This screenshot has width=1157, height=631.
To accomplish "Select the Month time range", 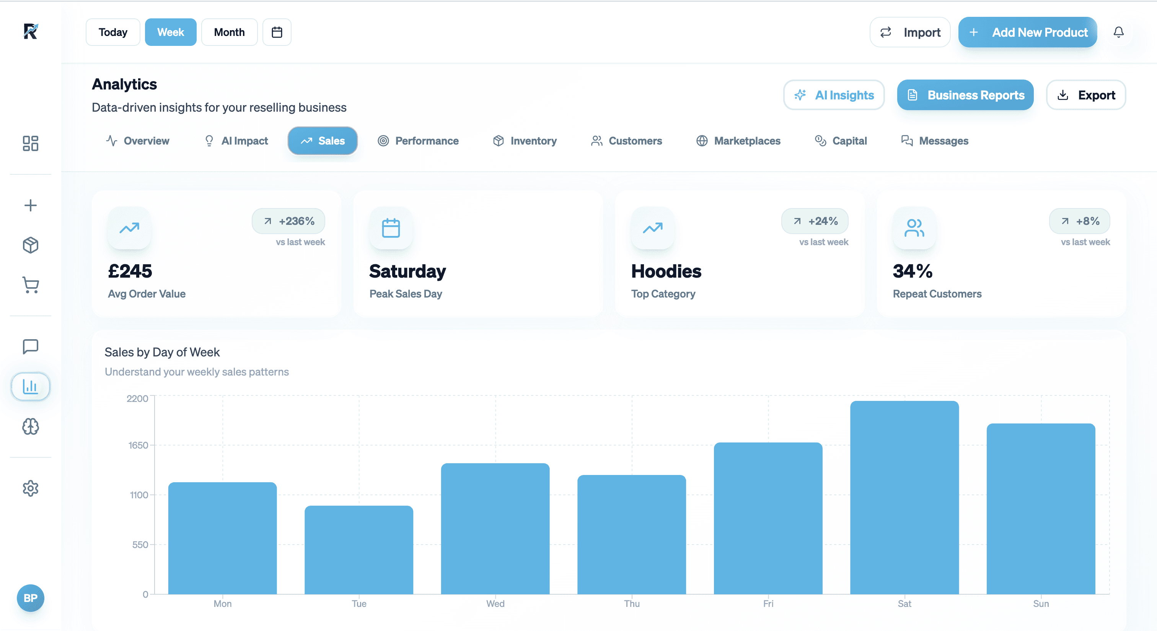I will [229, 32].
